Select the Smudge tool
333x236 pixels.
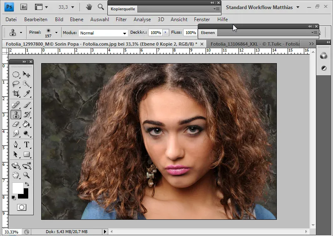pos(16,134)
